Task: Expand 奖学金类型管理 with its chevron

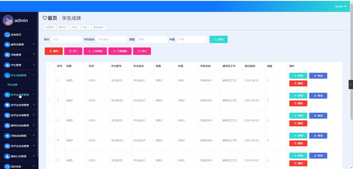Action: 34,95
